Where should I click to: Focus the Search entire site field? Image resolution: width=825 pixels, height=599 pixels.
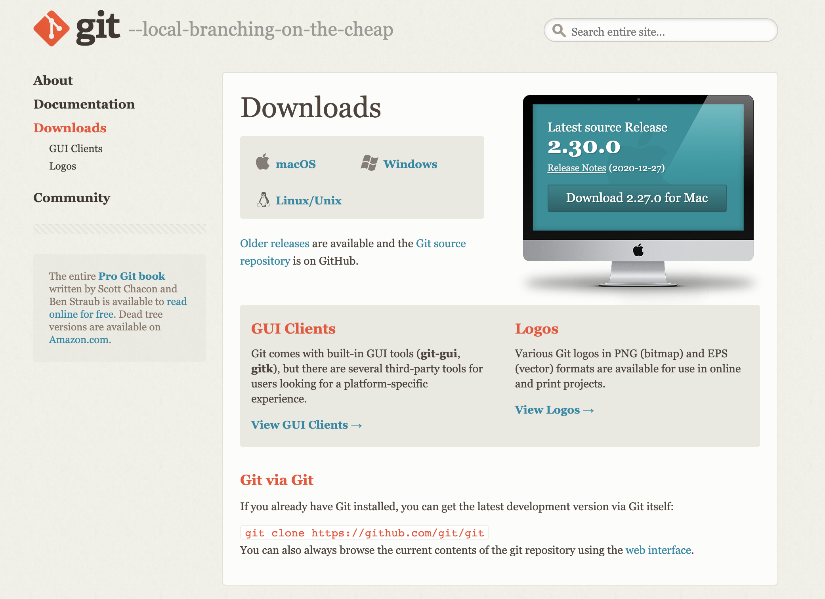click(x=661, y=31)
